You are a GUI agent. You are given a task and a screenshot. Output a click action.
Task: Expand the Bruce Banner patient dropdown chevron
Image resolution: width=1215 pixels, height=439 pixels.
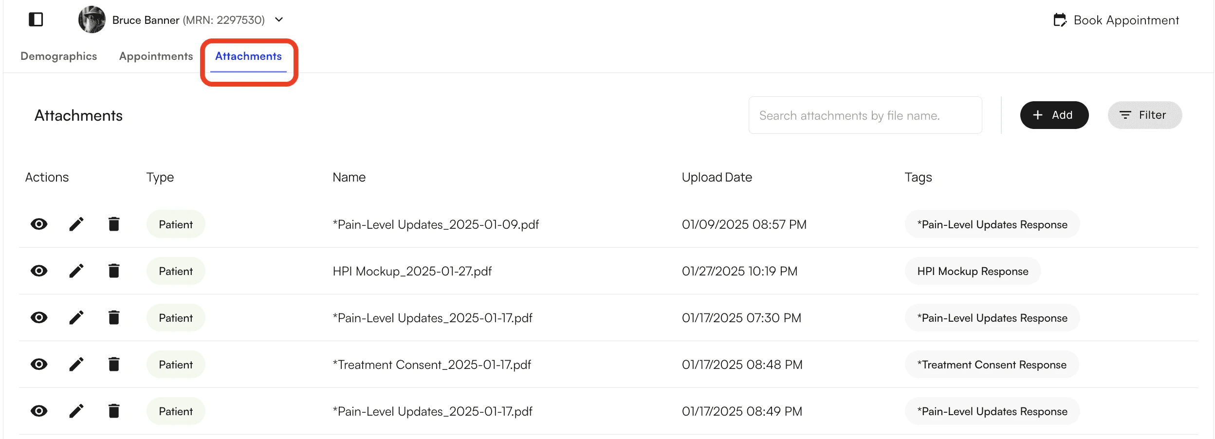click(x=279, y=20)
